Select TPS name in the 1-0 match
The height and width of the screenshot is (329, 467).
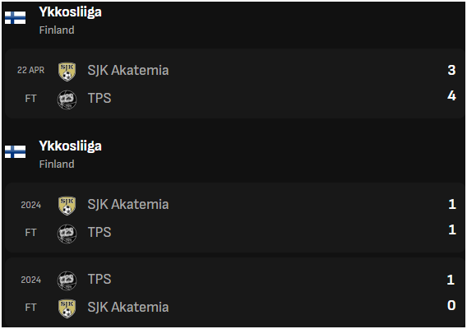tap(99, 279)
